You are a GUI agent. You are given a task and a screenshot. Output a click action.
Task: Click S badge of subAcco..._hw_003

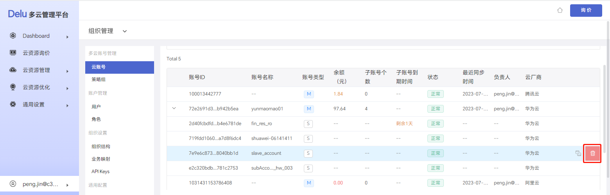(x=308, y=168)
